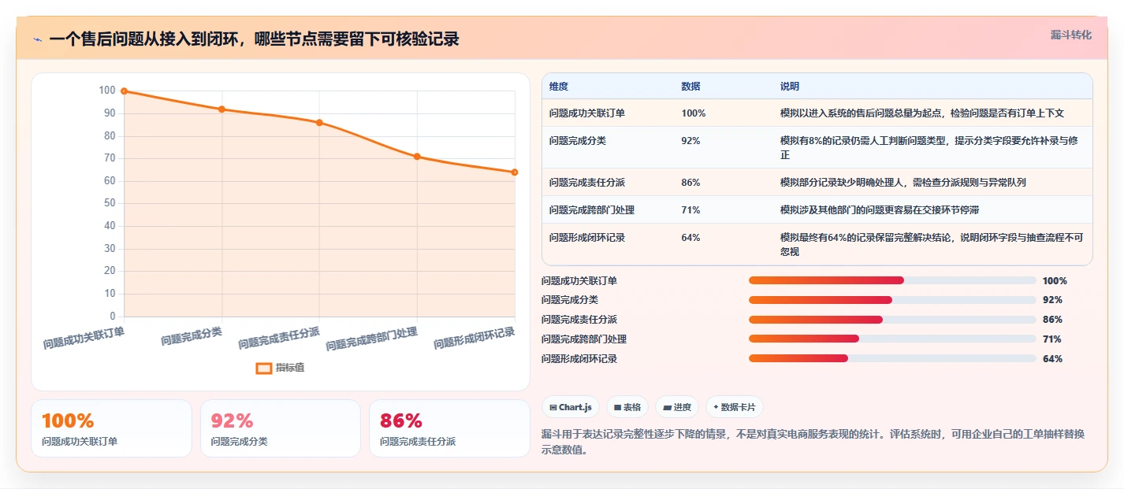Click x-axis label 问题完成跨部门处理 in the chart
The width and height of the screenshot is (1124, 489).
point(372,339)
